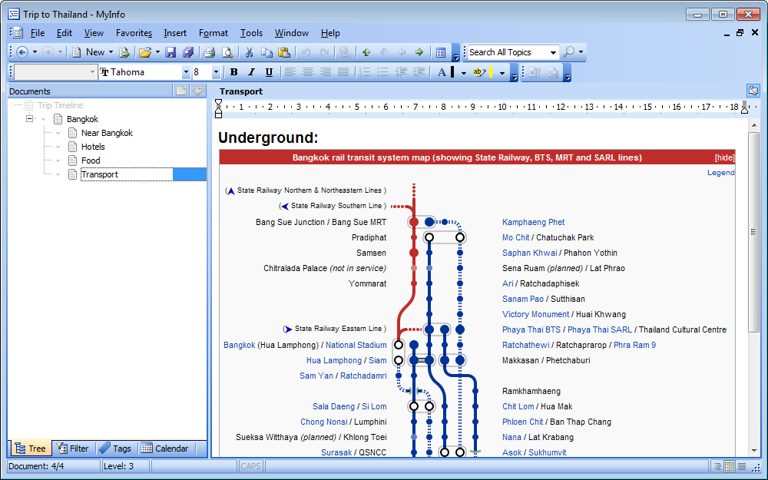Click the page icon beside Hotels

72,147
